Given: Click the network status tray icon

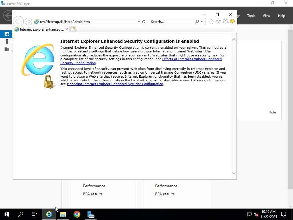Looking at the screenshot, I should click(x=249, y=214).
